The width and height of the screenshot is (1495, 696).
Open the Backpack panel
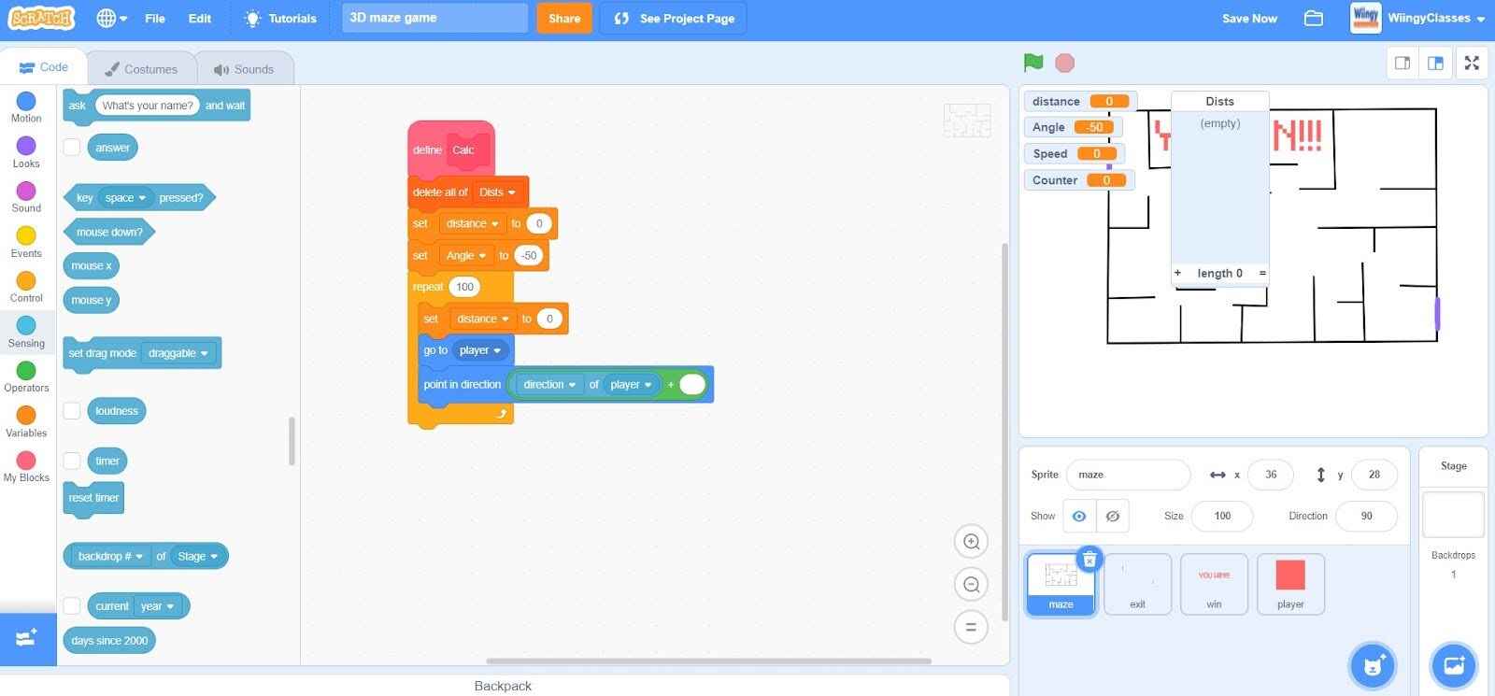click(x=503, y=686)
